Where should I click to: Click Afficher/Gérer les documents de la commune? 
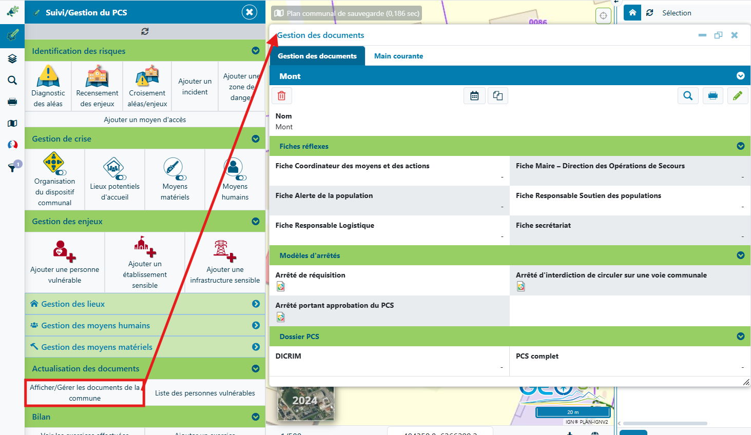click(x=85, y=393)
